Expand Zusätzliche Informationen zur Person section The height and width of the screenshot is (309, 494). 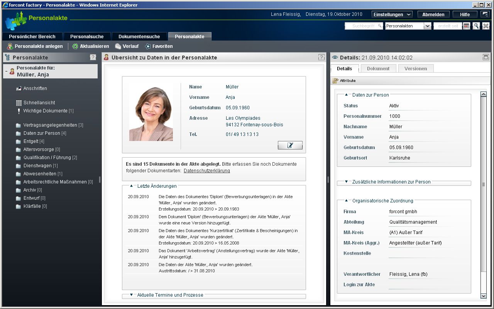click(346, 182)
